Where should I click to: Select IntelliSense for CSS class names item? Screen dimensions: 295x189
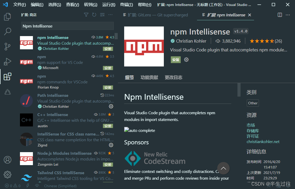pyautogui.click(x=67, y=139)
